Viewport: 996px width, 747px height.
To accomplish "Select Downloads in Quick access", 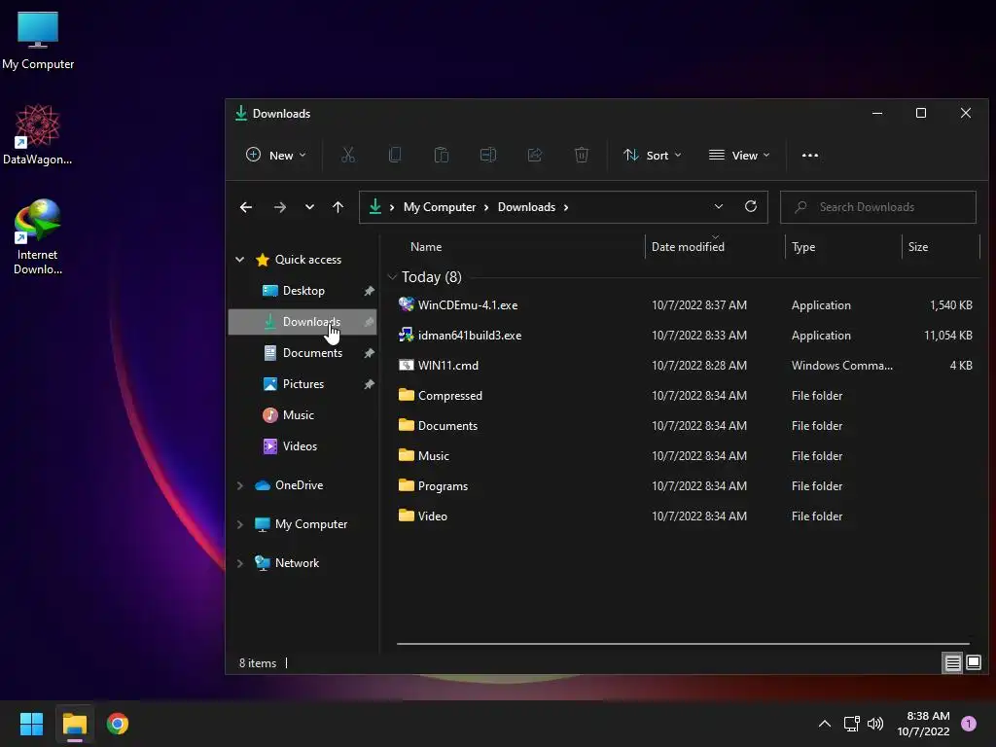I will pos(302,321).
